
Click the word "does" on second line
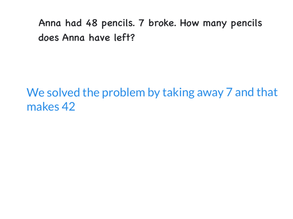pos(49,38)
